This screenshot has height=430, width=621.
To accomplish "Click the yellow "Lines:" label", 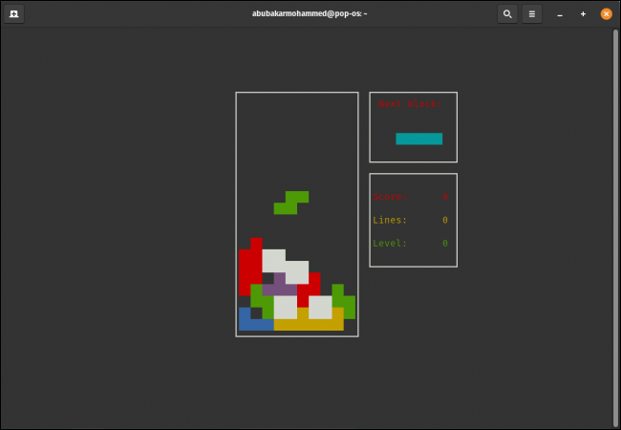I will (x=390, y=220).
